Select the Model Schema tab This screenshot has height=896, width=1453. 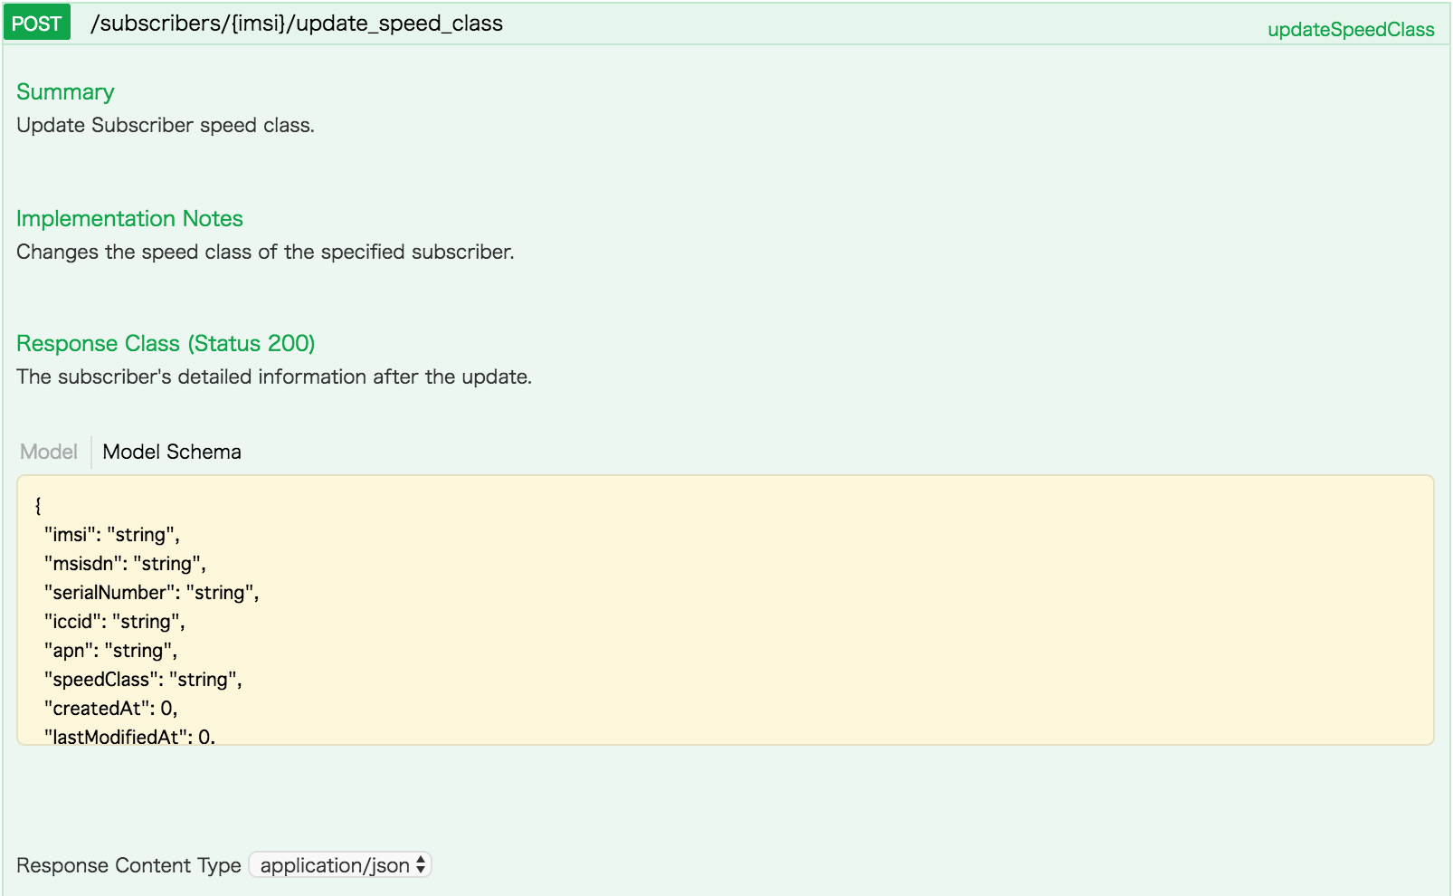(172, 452)
